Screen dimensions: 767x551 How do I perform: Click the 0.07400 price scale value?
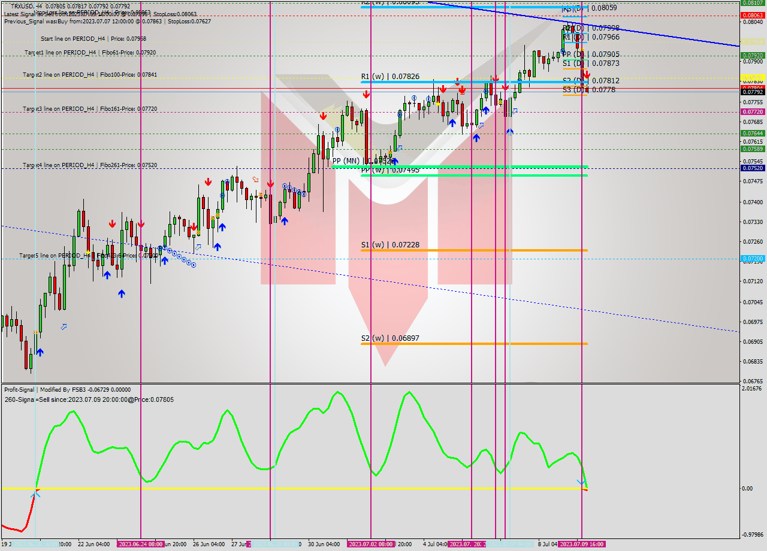point(753,202)
